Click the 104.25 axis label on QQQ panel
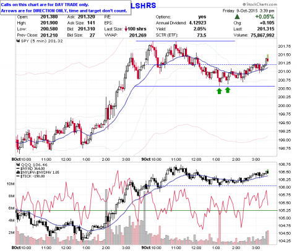 pyautogui.click(x=285, y=240)
